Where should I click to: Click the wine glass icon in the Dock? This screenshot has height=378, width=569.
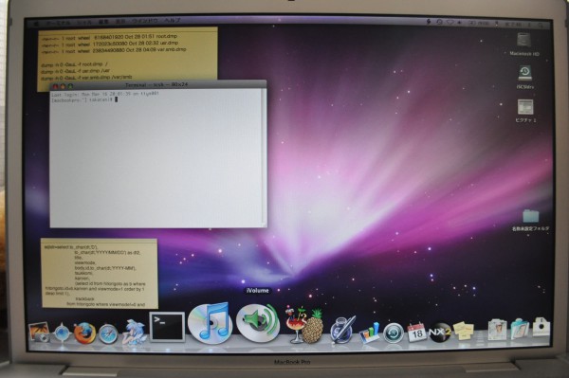pyautogui.click(x=296, y=325)
